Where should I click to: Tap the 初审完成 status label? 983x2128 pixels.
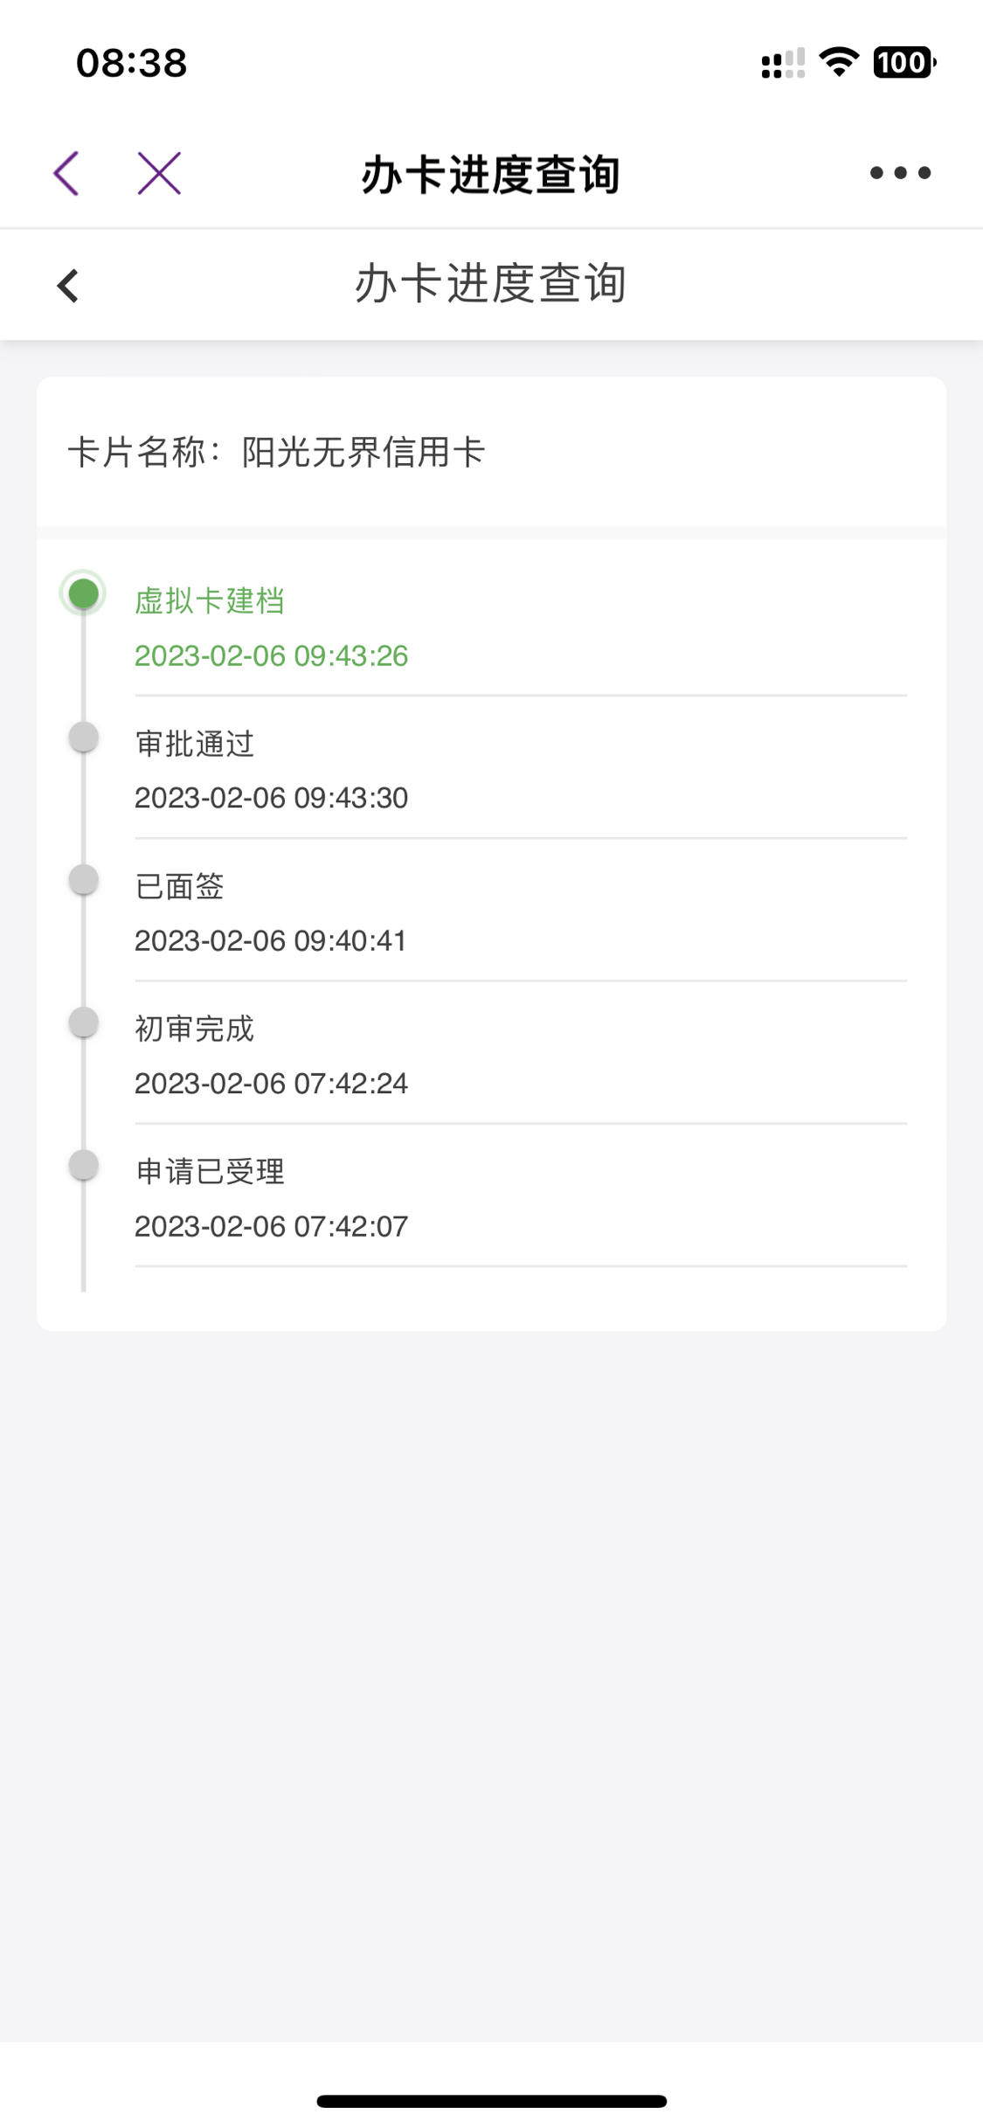(x=195, y=1029)
